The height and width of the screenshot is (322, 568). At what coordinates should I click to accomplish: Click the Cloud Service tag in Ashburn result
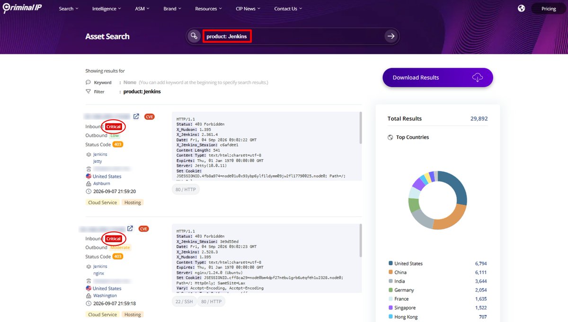pyautogui.click(x=102, y=202)
